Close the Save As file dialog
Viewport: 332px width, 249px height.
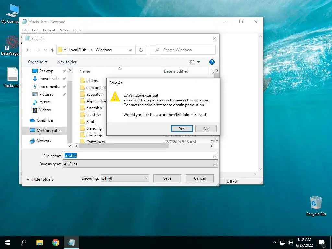[215, 38]
